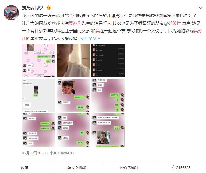Open bottom-middle chat screenshot thumbnail
Screen dimensions: 206x173
(x=73, y=130)
